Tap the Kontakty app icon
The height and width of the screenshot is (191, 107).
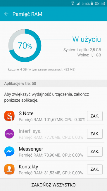pos(9,169)
